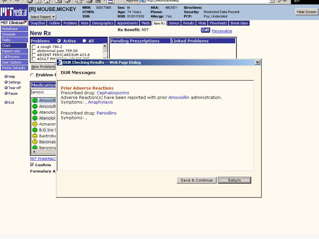Click the Settings bullet icon
Screen dimensions: 319x239
point(6,82)
